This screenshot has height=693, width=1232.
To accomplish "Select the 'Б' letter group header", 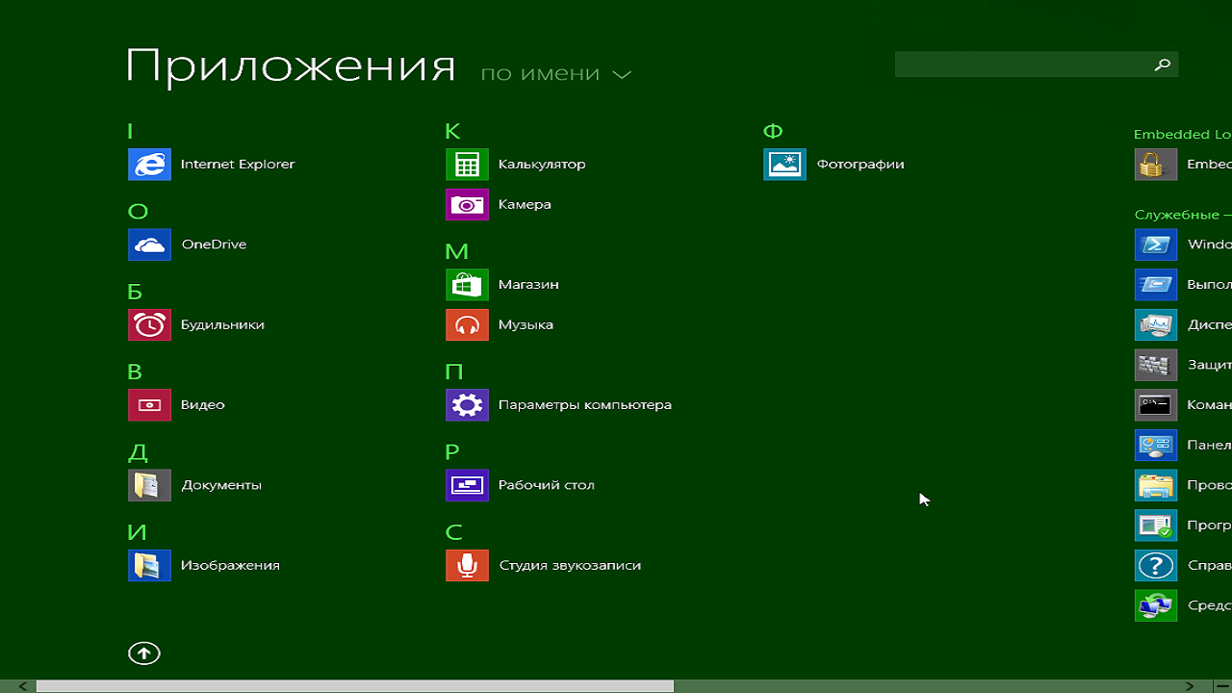I will (x=135, y=292).
